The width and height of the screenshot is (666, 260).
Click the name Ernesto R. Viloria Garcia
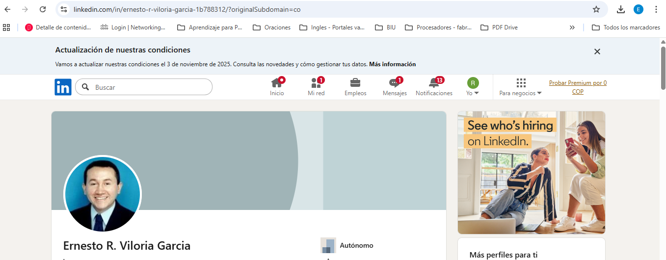[127, 246]
